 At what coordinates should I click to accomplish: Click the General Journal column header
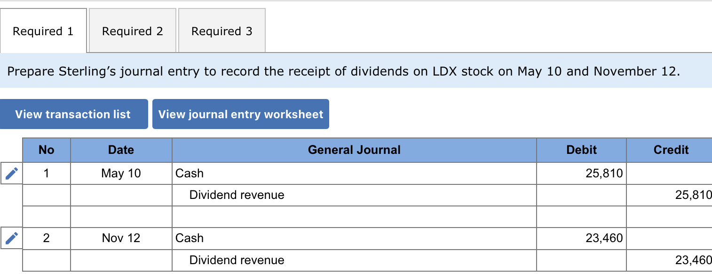click(x=354, y=150)
